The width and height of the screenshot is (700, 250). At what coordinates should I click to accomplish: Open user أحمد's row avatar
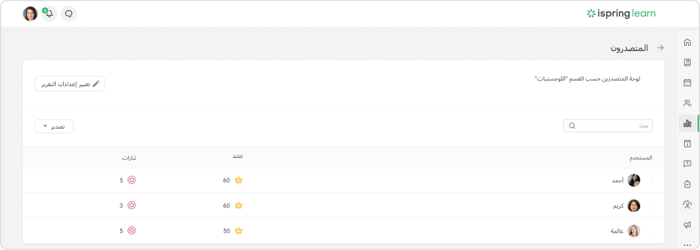pyautogui.click(x=634, y=180)
